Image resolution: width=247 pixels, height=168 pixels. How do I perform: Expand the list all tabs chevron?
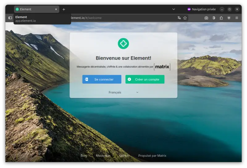[174, 9]
